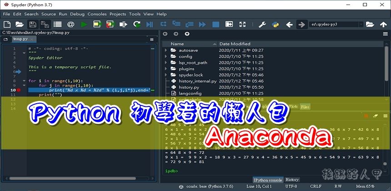Close the temp.py tab

(x=31, y=40)
